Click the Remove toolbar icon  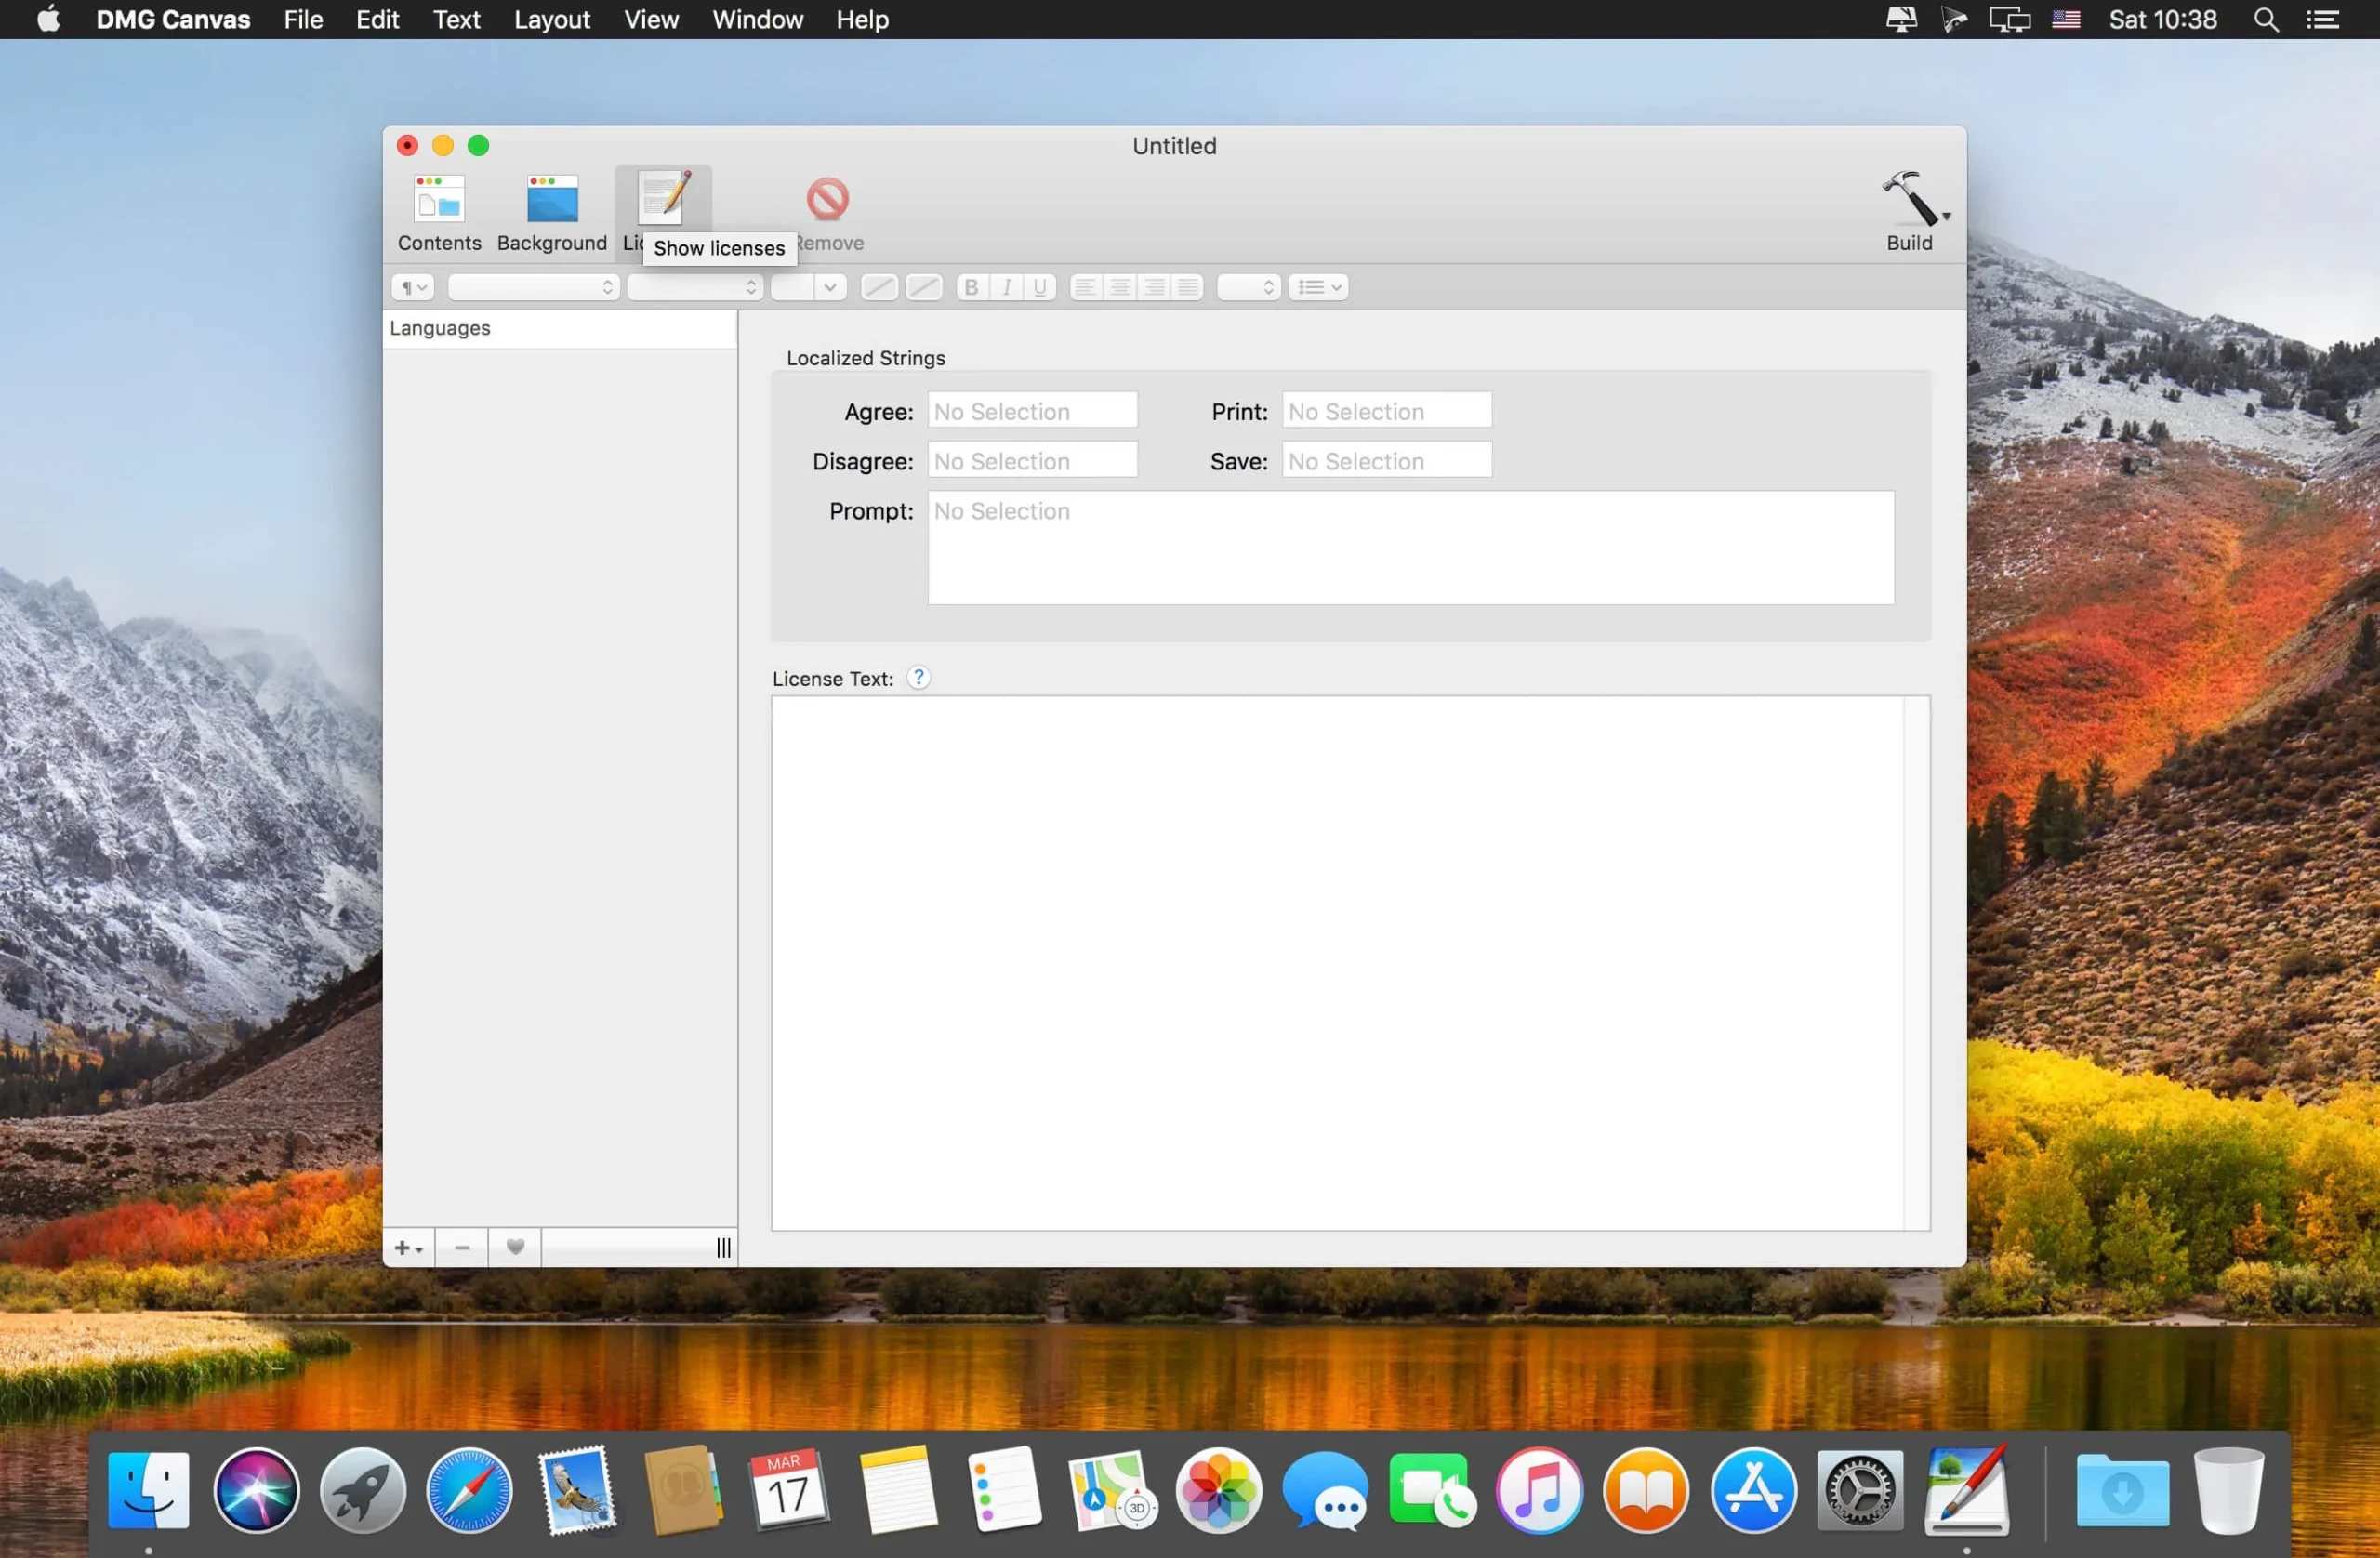829,200
